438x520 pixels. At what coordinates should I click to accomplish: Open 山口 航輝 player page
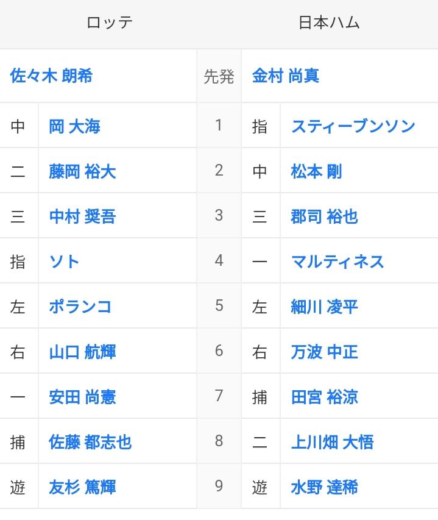coord(82,352)
